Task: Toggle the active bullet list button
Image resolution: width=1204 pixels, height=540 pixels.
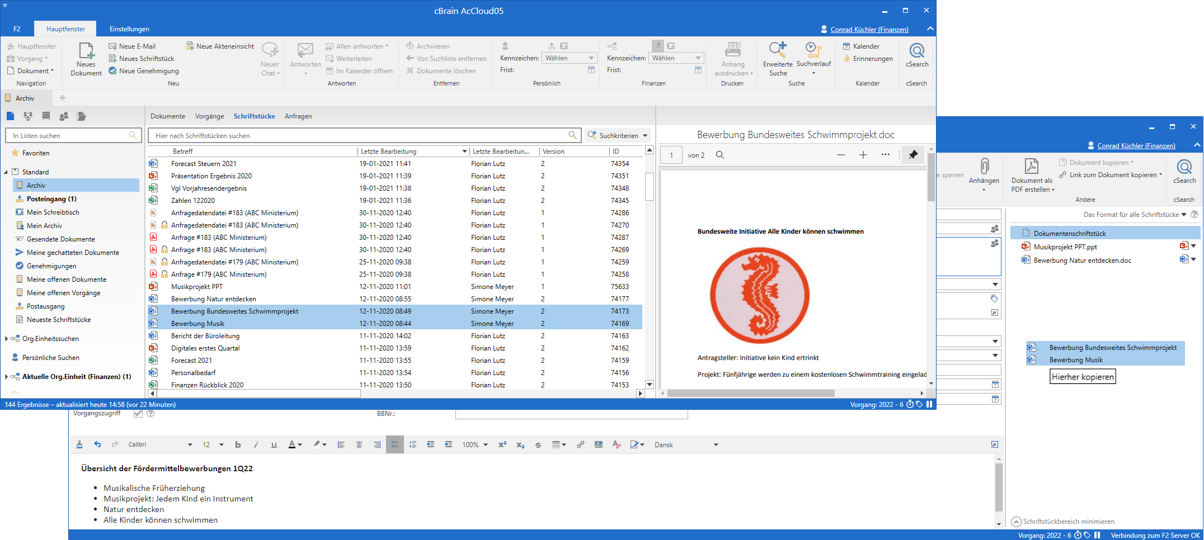Action: coord(395,444)
